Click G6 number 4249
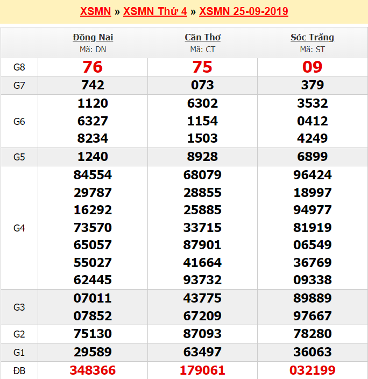This screenshot has width=368, height=379. click(312, 138)
